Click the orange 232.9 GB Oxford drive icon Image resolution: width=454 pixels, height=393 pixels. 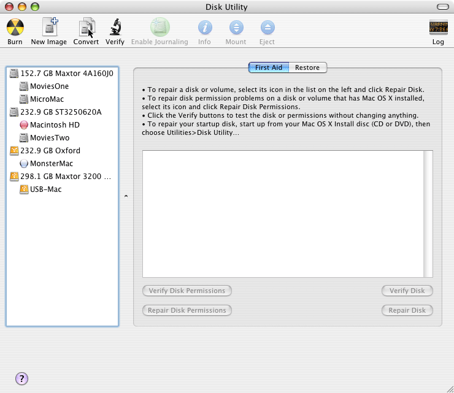point(14,151)
